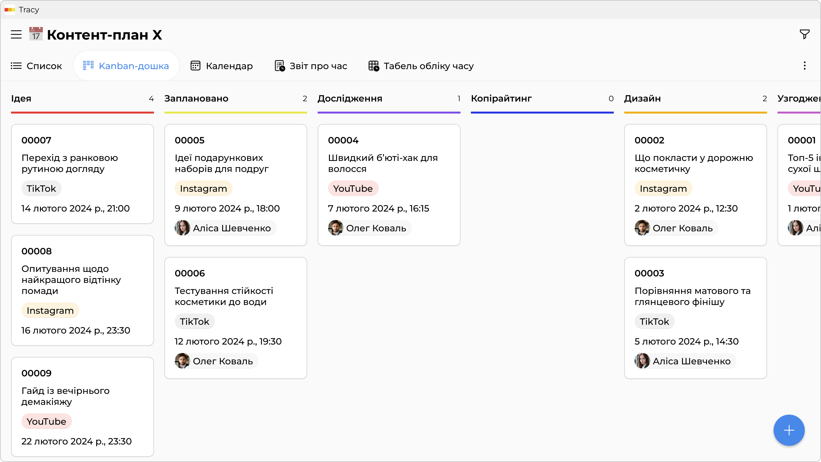Viewport: 821px width, 462px height.
Task: Switch to Табель обліку часу tab
Action: (x=421, y=66)
